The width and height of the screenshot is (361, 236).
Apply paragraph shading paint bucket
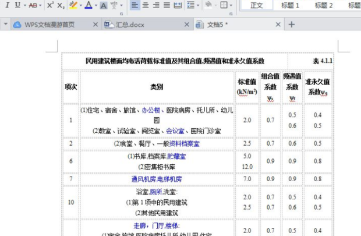tap(208, 5)
